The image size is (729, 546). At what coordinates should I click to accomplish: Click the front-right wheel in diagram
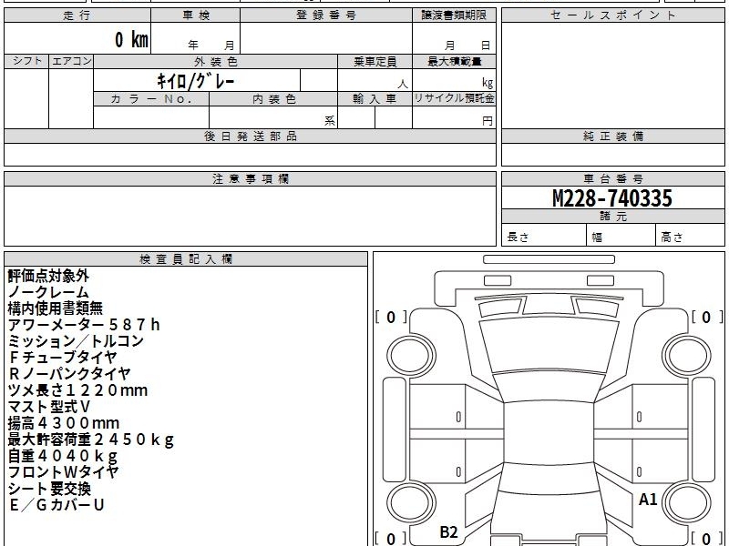tap(687, 356)
